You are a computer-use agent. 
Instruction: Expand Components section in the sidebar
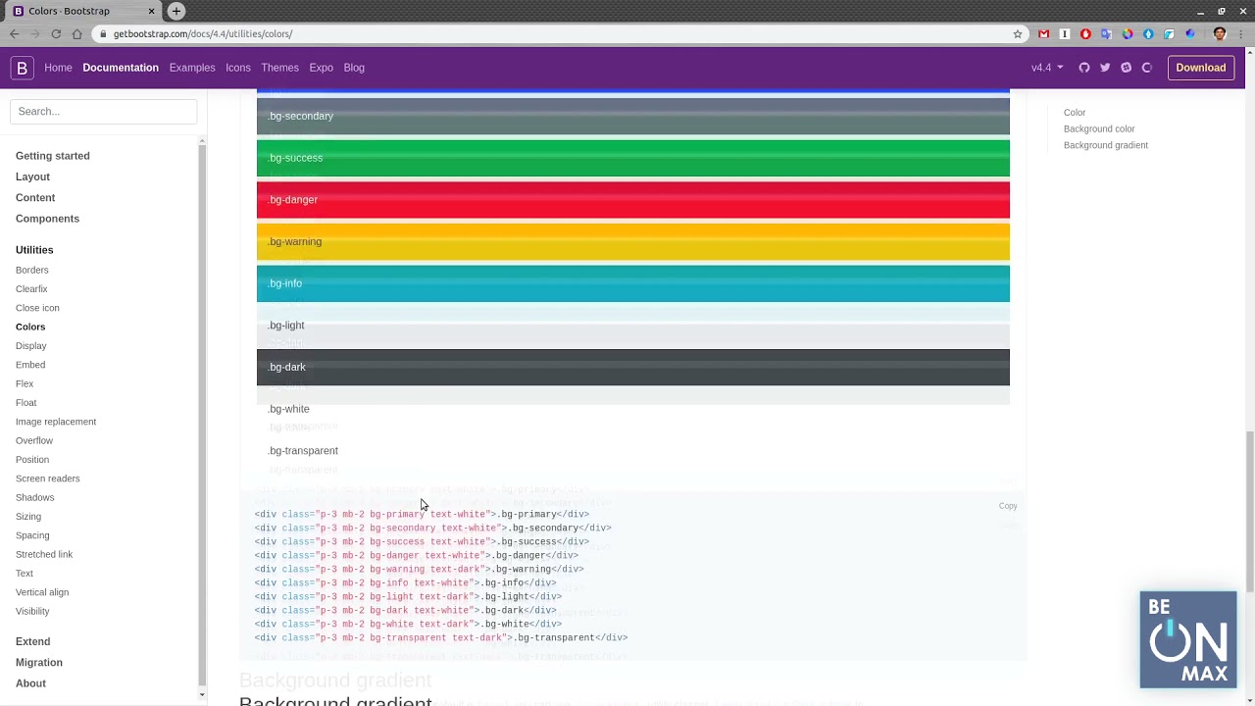pos(47,219)
